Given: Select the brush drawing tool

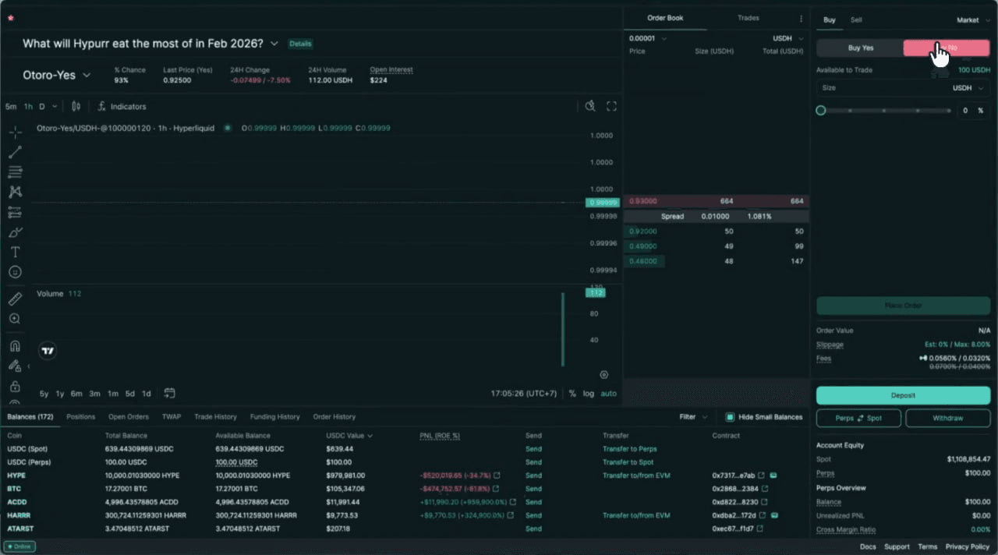Looking at the screenshot, I should click(16, 232).
